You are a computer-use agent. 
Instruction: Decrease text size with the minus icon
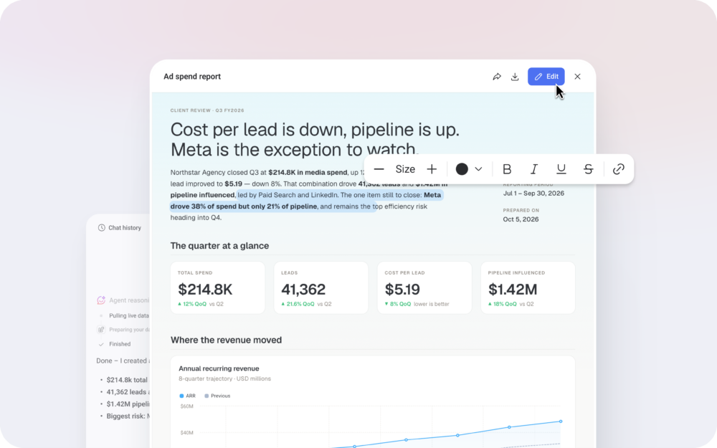379,169
